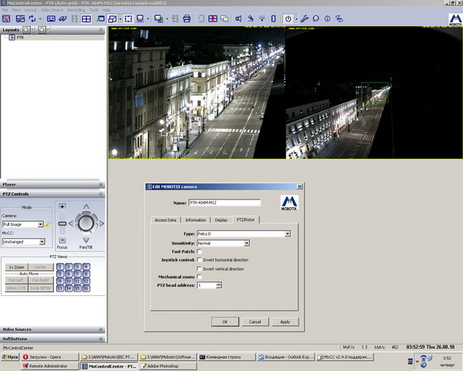The height and width of the screenshot is (371, 463).
Task: Open the Recording menu
Action: [x=76, y=10]
